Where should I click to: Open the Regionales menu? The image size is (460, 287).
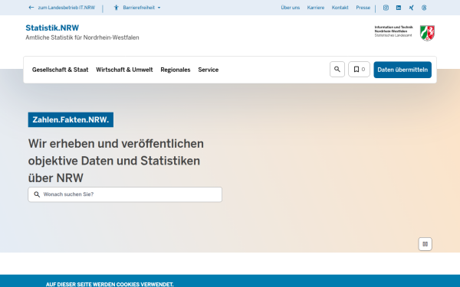[x=176, y=70]
